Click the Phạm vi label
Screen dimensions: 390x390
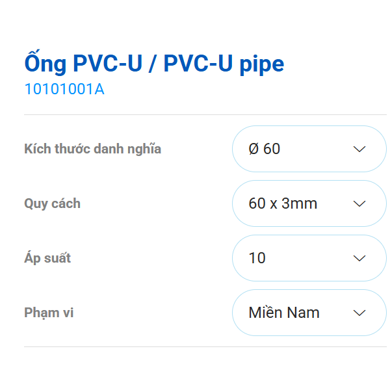tap(49, 313)
